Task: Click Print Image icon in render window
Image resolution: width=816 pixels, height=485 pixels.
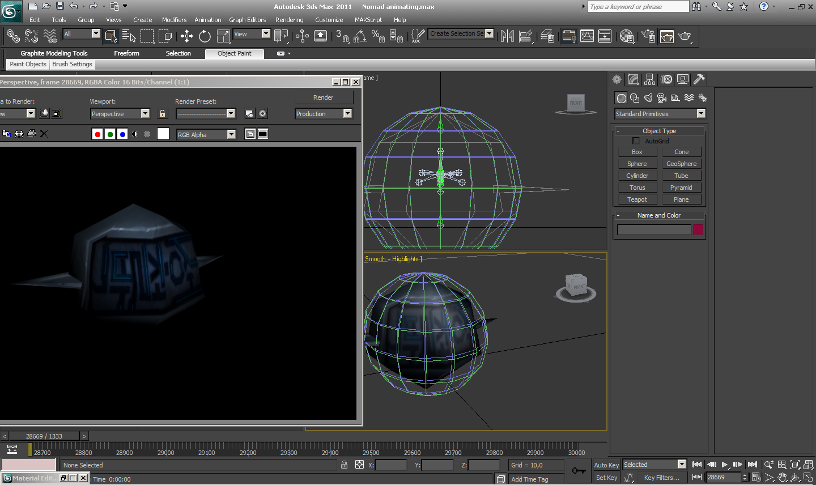Action: coord(32,134)
